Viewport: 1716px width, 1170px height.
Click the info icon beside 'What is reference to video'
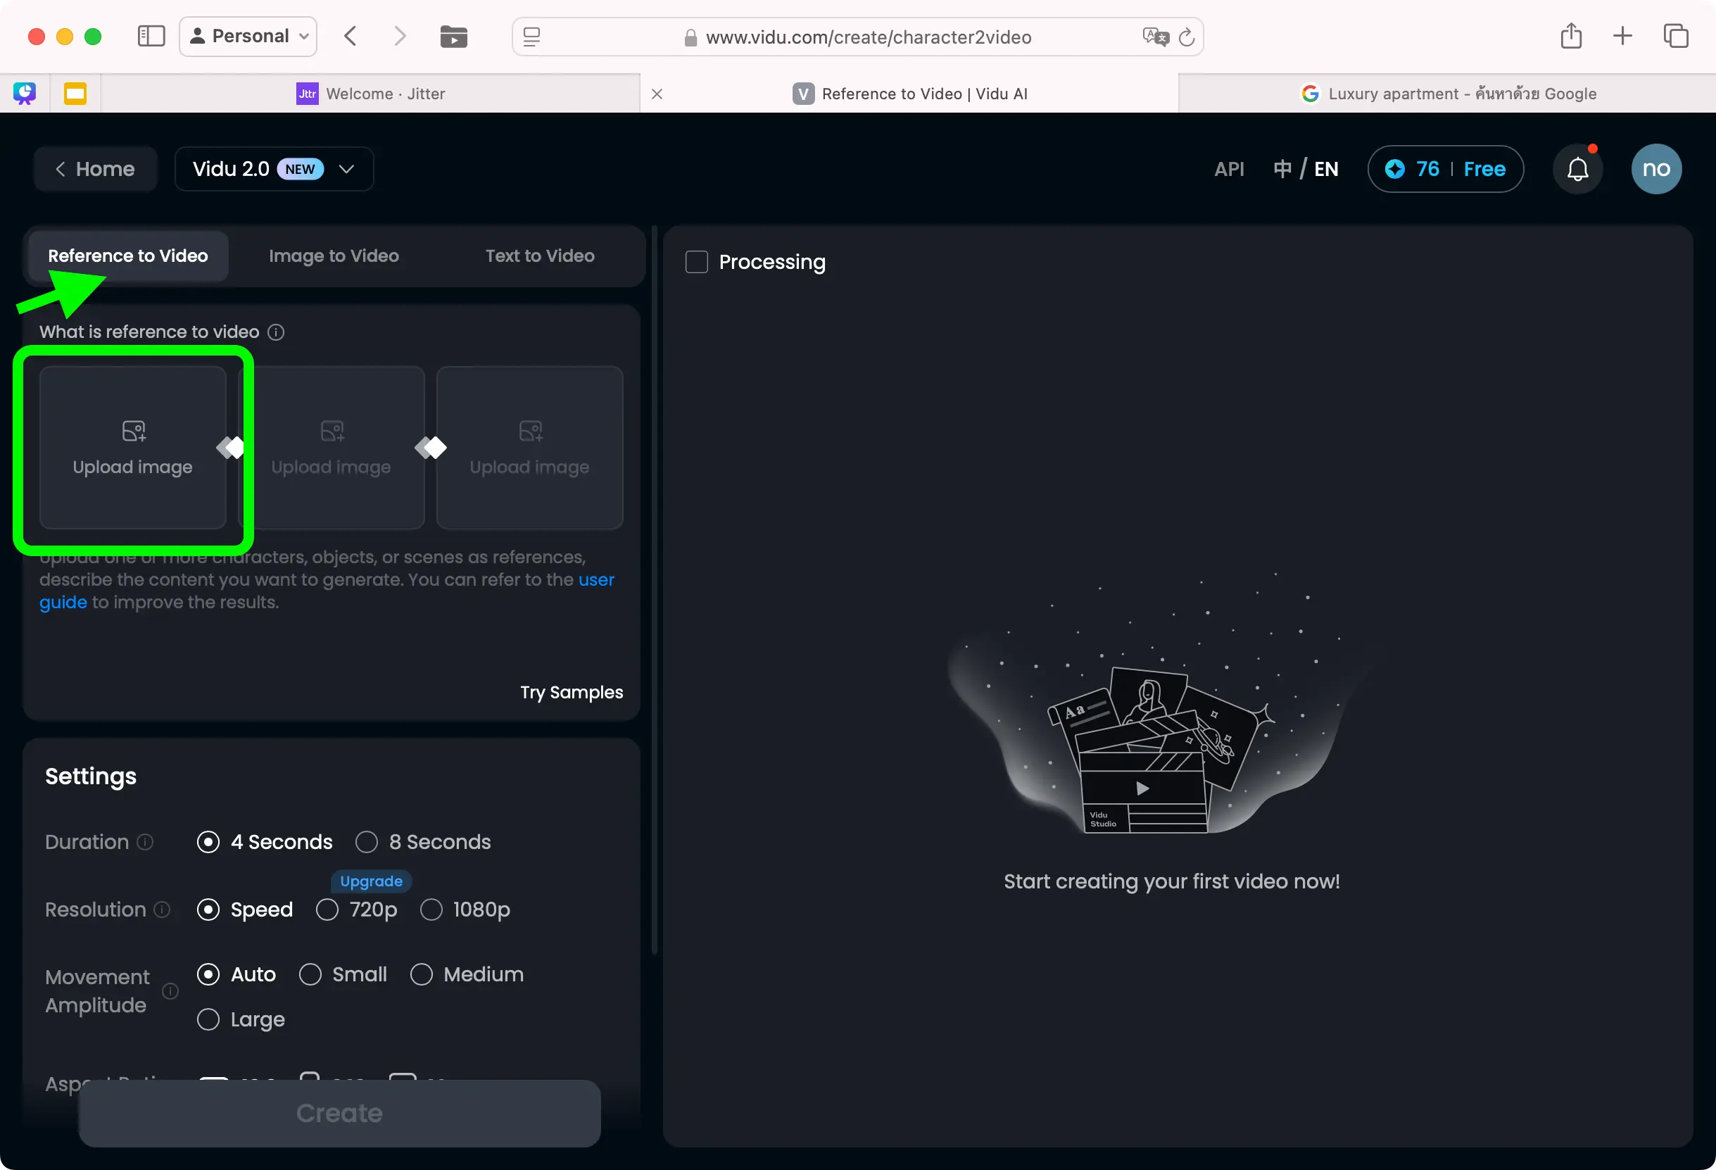275,332
